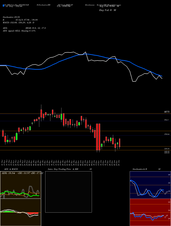The image size is (171, 226).
Task: Click the 156.64 price level label
Action: (167, 134)
